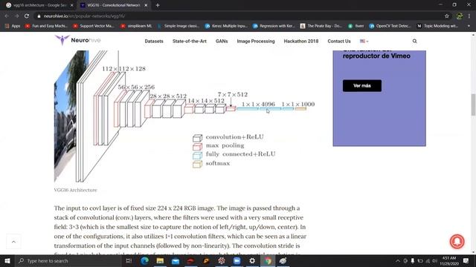The height and width of the screenshot is (267, 476).
Task: Open the Image Processing menu item
Action: click(x=256, y=42)
